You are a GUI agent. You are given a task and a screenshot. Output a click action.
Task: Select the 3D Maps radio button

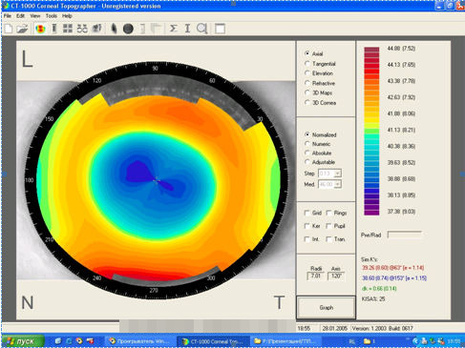307,92
